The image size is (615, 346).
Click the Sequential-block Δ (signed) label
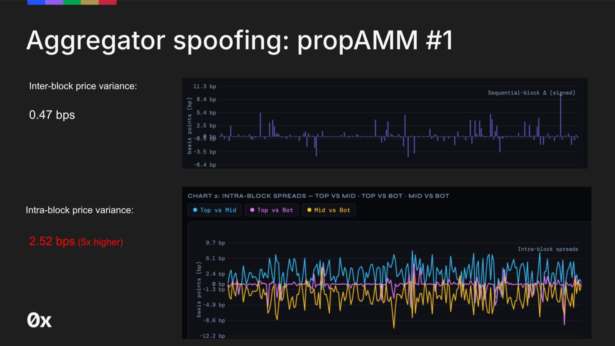[531, 93]
